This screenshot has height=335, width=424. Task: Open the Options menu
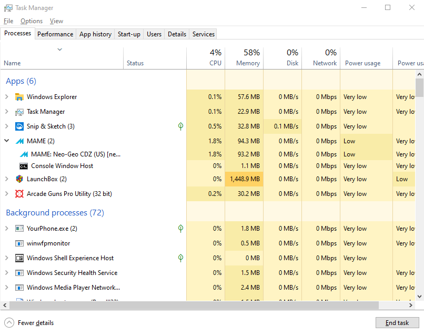tap(32, 21)
